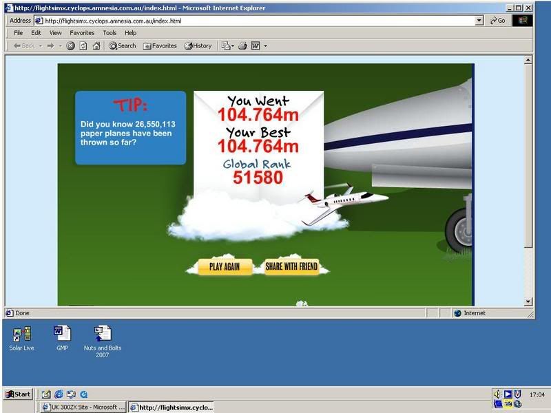Open the History pane
Image resolution: width=551 pixels, height=413 pixels.
(198, 46)
